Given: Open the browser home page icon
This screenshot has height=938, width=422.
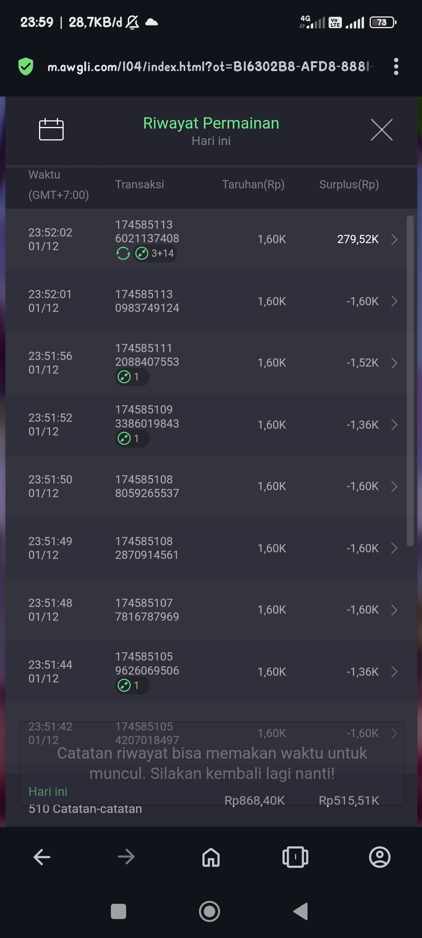Looking at the screenshot, I should click(211, 857).
